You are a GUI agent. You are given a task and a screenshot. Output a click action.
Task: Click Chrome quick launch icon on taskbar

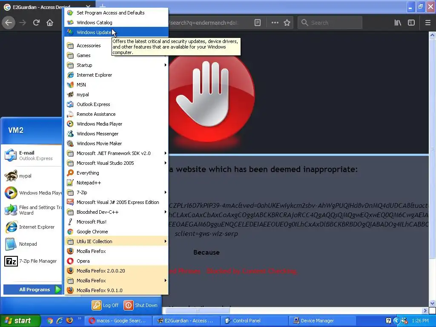pyautogui.click(x=50, y=321)
